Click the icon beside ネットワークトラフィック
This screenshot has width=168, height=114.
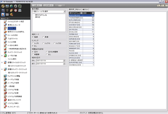tap(5, 52)
